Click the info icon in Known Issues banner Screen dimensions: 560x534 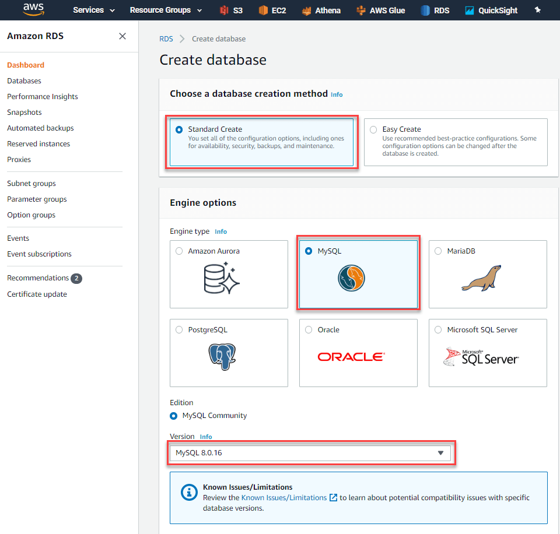(188, 493)
